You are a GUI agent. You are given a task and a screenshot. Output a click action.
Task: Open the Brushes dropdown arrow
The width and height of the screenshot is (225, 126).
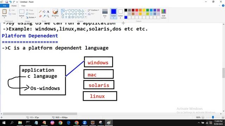click(x=55, y=18)
